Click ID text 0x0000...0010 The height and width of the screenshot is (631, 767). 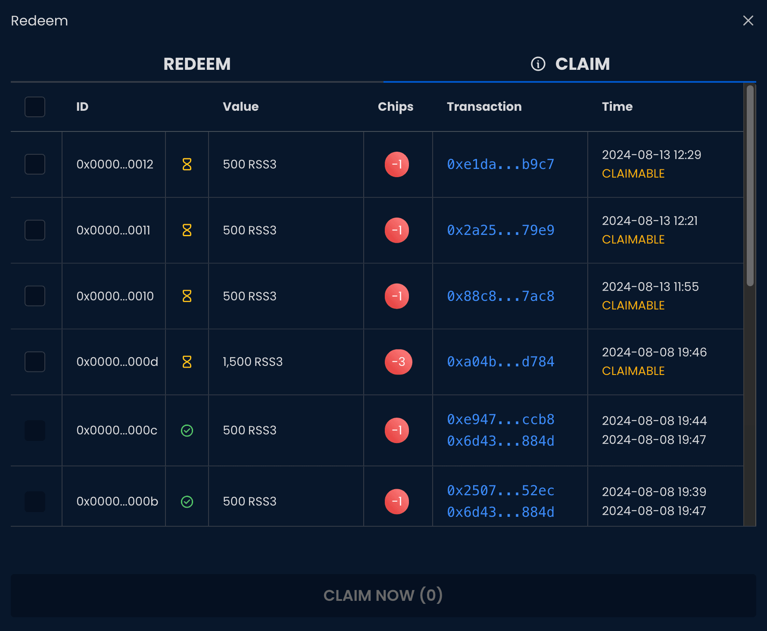(115, 296)
